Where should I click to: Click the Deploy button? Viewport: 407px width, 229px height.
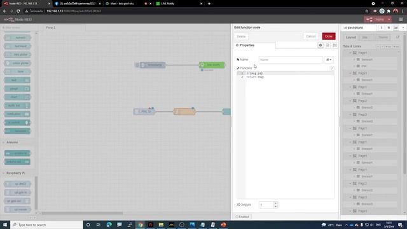376,20
